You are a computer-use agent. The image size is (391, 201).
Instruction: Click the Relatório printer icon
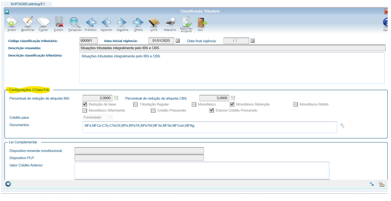point(170,22)
